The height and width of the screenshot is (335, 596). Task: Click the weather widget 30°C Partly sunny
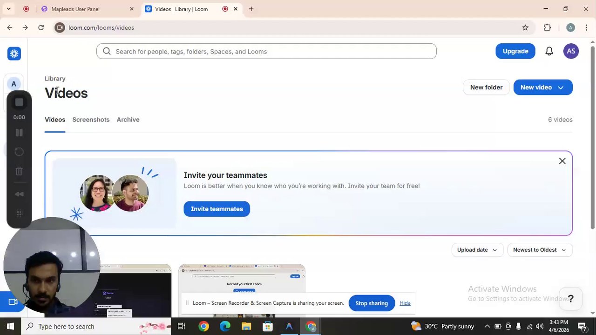click(443, 326)
